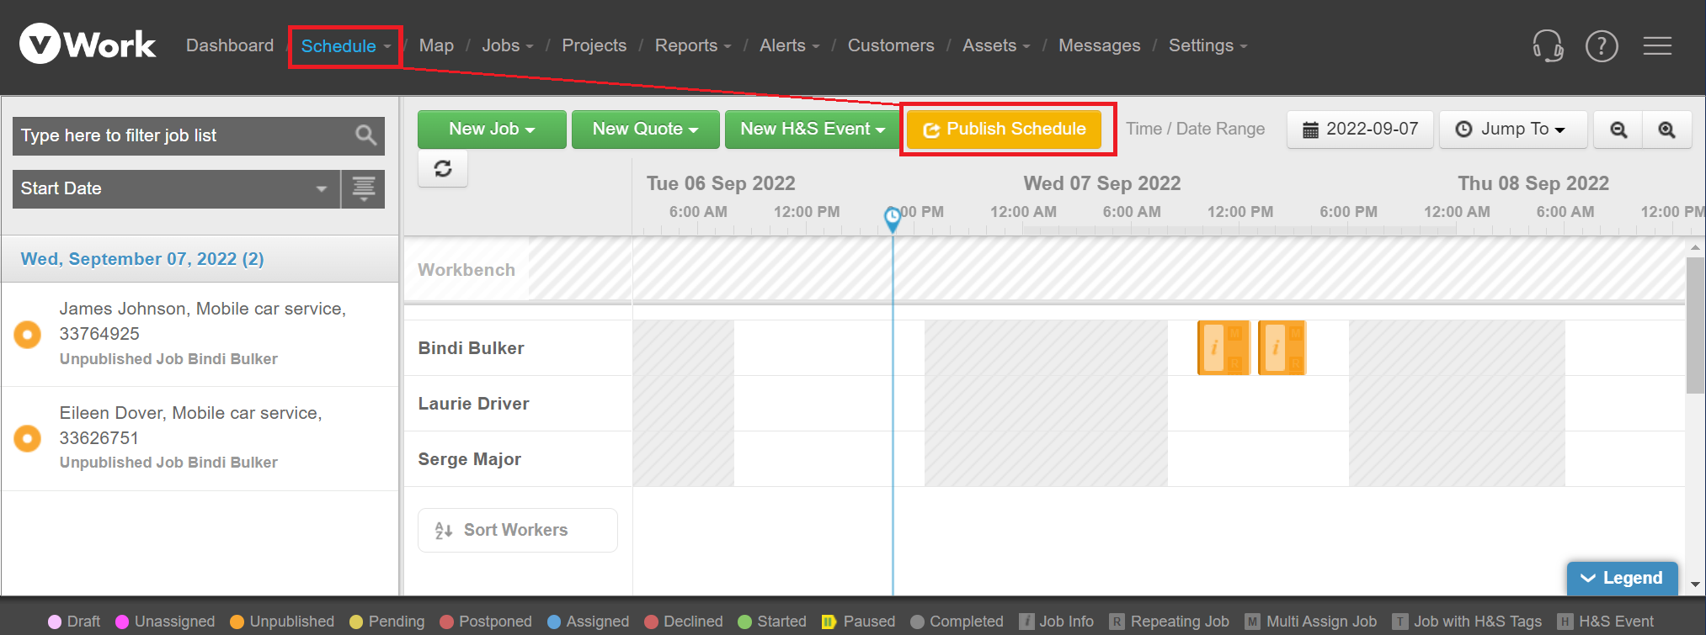This screenshot has height=635, width=1706.
Task: Open the Map page
Action: click(x=436, y=45)
